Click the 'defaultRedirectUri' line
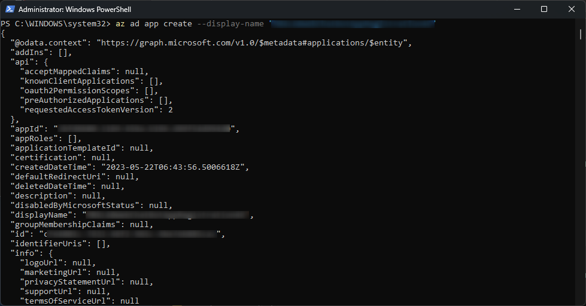 pyautogui.click(x=74, y=177)
